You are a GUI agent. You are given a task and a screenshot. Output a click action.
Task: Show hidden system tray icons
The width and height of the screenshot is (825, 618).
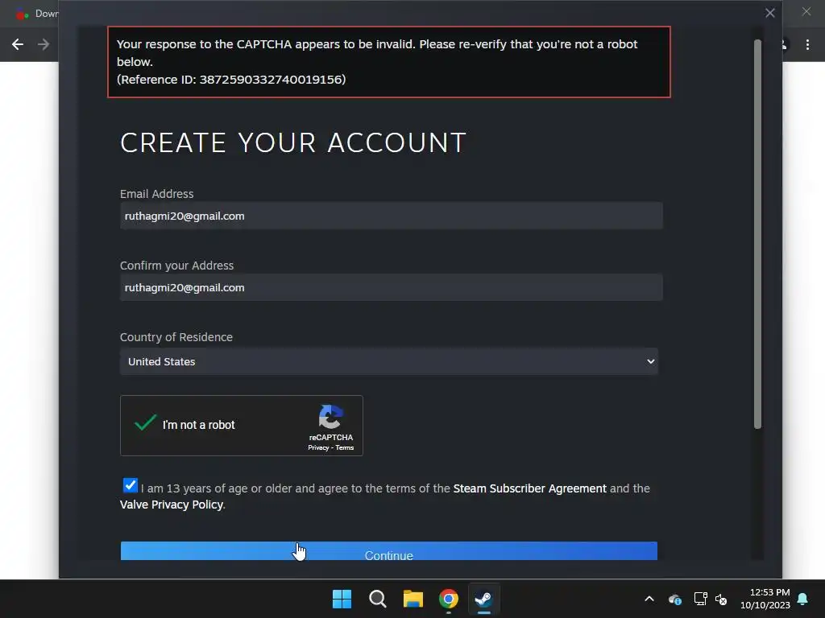(x=649, y=599)
